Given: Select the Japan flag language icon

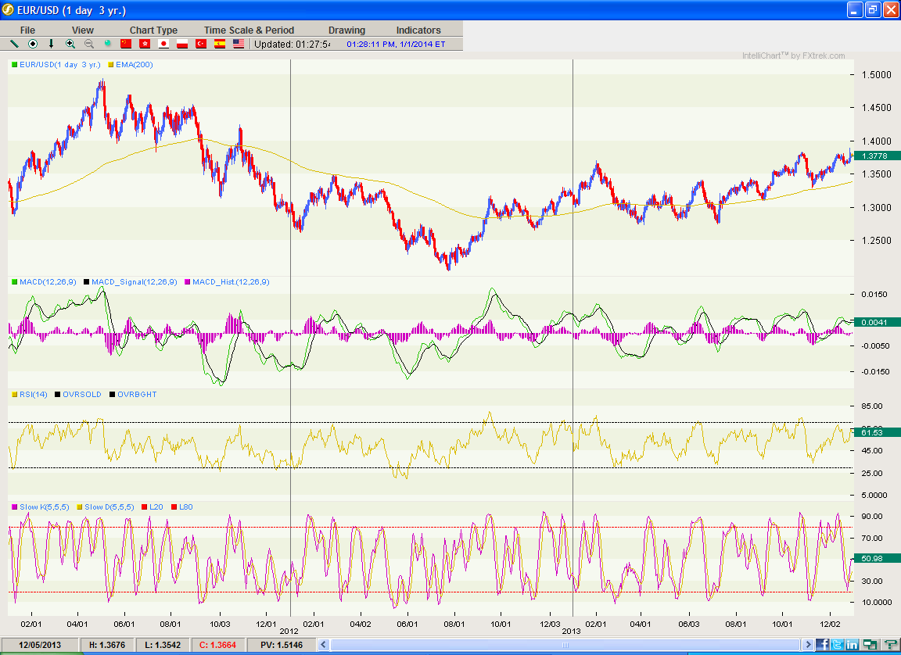Looking at the screenshot, I should coord(163,44).
